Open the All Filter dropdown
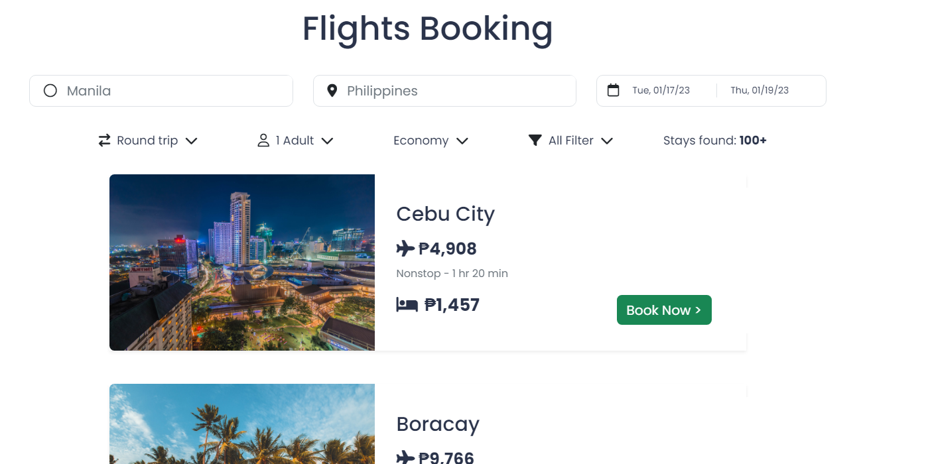This screenshot has height=464, width=928. click(x=606, y=141)
